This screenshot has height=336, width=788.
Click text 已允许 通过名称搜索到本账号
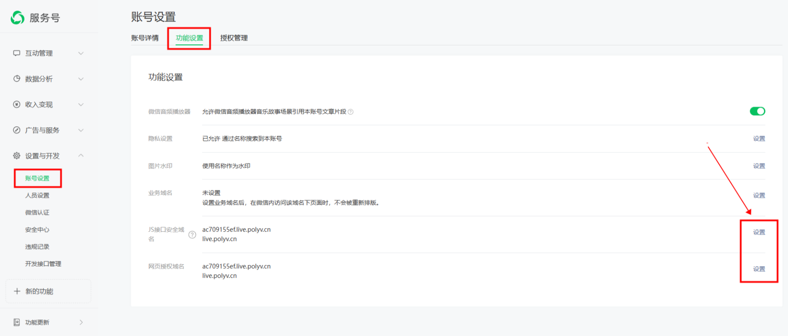pyautogui.click(x=242, y=138)
